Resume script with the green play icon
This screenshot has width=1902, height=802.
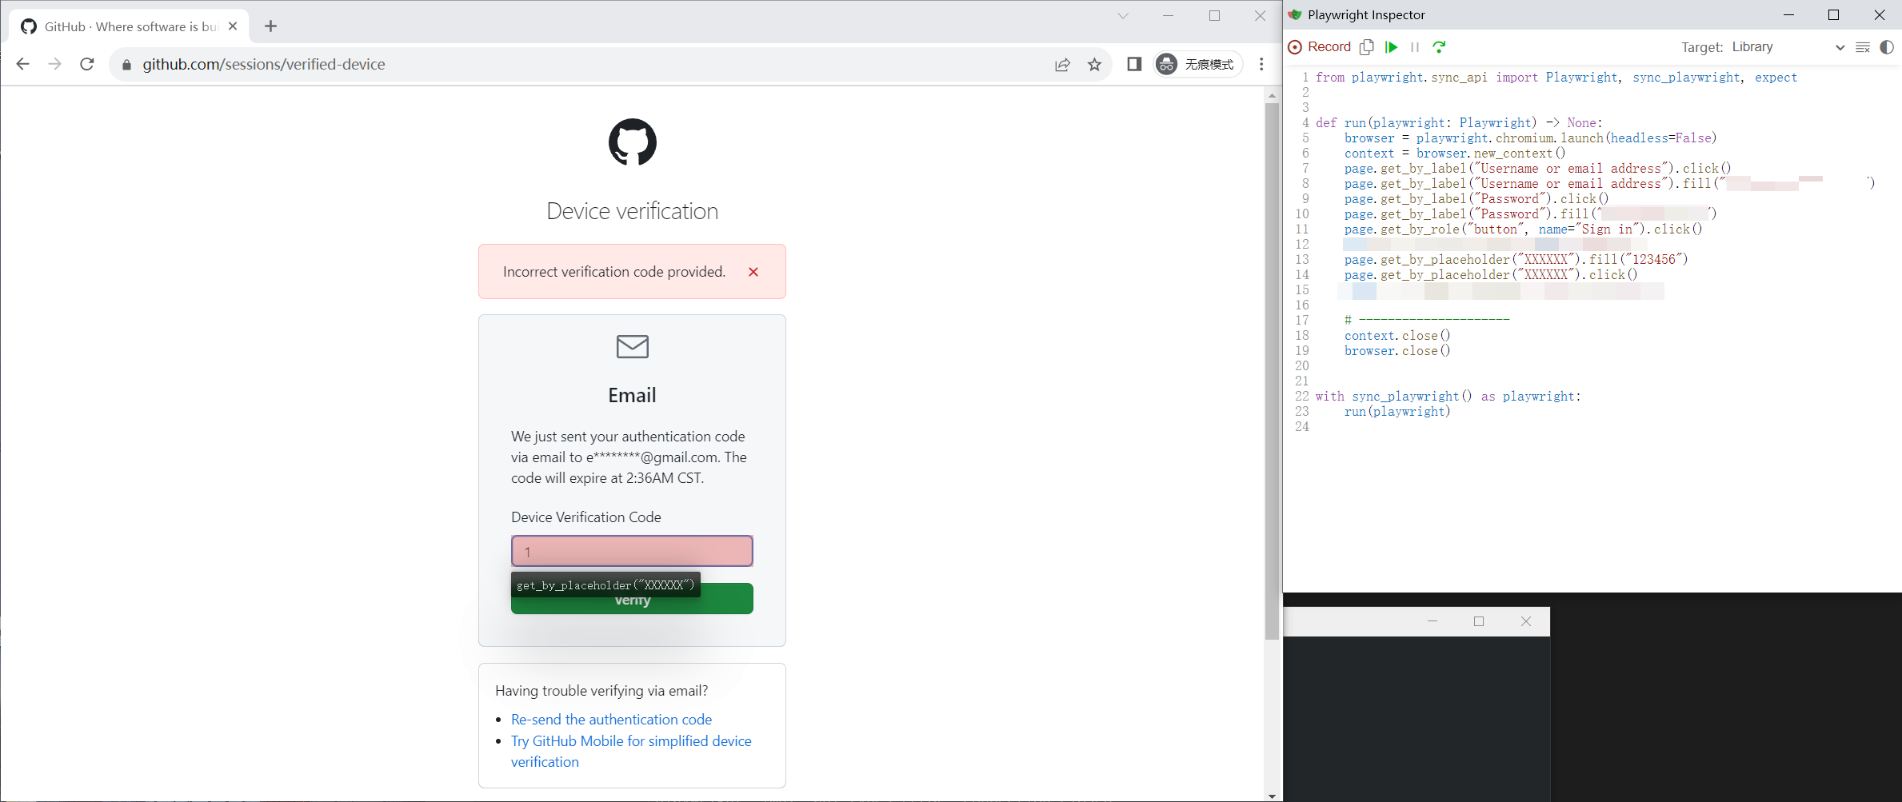(1392, 47)
